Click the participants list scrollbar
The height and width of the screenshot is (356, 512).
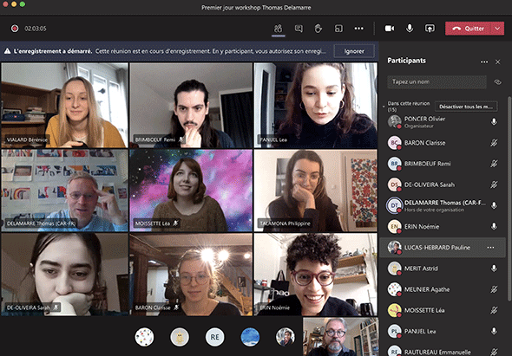[509, 199]
